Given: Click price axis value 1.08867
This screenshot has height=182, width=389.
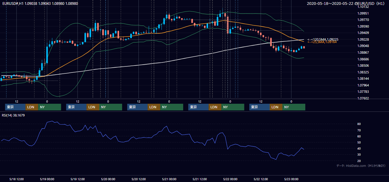Looking at the screenshot, I should pos(363,52).
